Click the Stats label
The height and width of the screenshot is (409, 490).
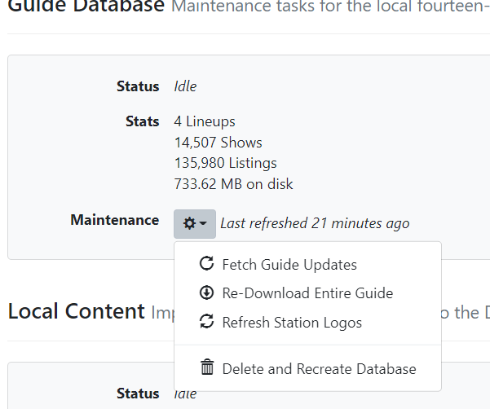[142, 121]
